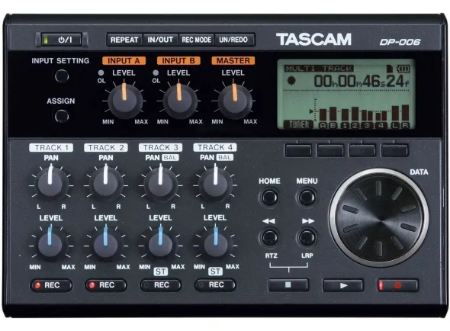Select the TUNER label on the display
Image resolution: width=450 pixels, height=331 pixels.
point(298,124)
